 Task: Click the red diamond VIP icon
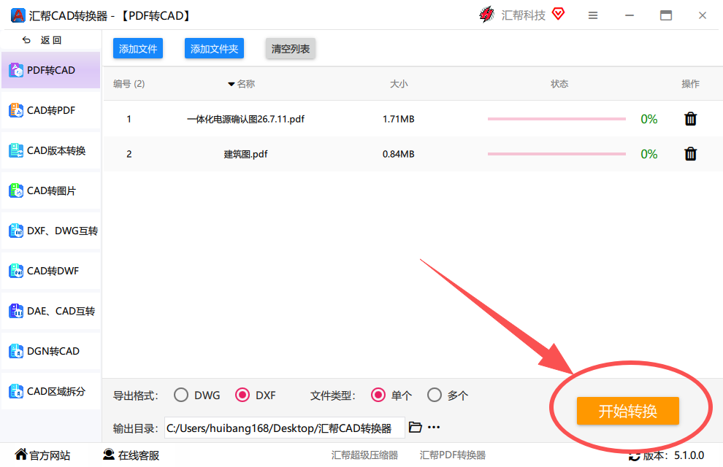(x=558, y=15)
